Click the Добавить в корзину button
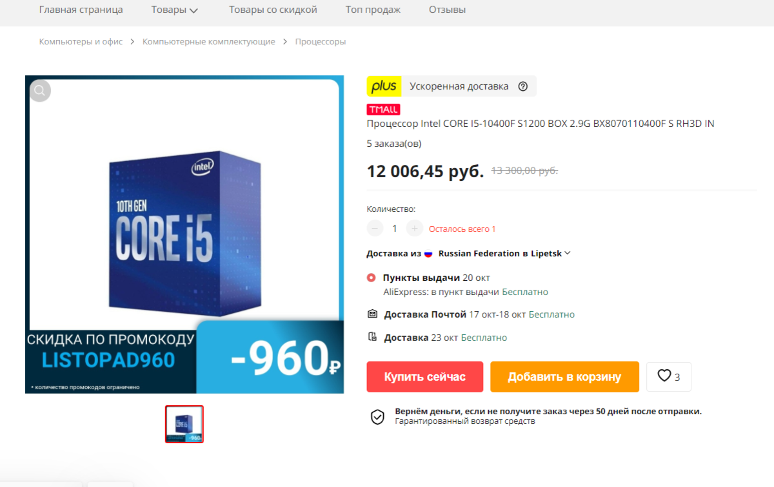Viewport: 774px width, 487px height. coord(564,377)
